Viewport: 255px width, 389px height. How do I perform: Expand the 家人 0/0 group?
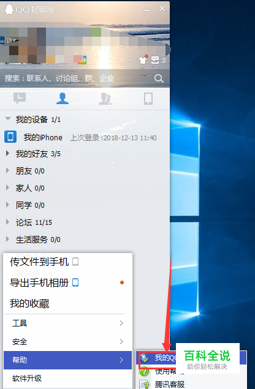pos(7,188)
